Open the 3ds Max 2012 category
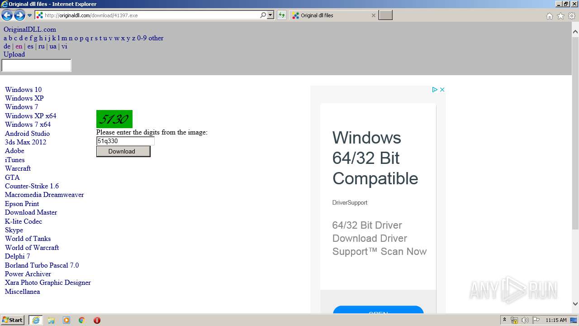Image resolution: width=579 pixels, height=326 pixels. pos(25,142)
